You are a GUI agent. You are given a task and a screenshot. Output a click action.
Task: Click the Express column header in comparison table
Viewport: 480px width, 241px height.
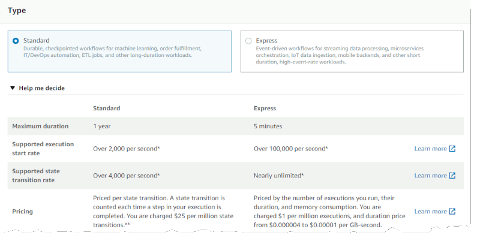[x=265, y=109]
